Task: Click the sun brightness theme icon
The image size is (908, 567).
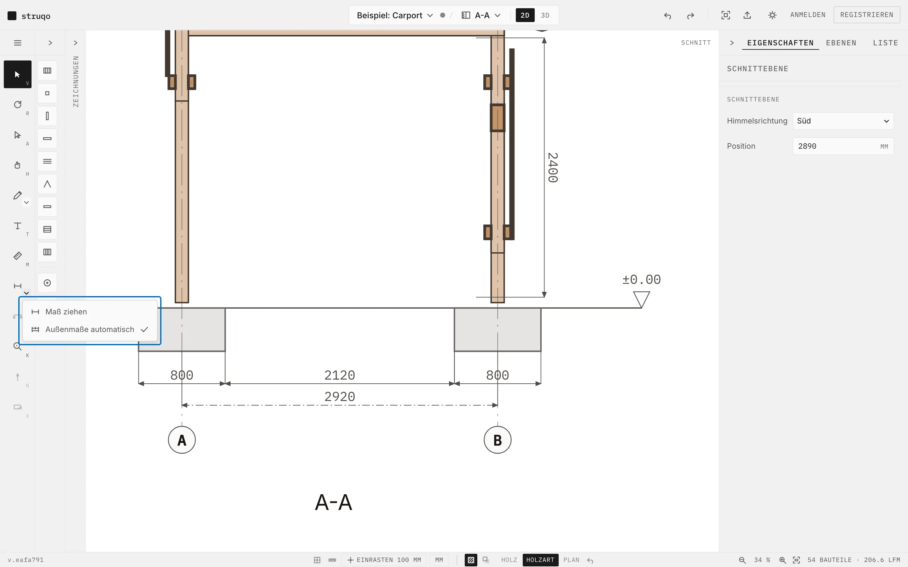Action: (772, 15)
